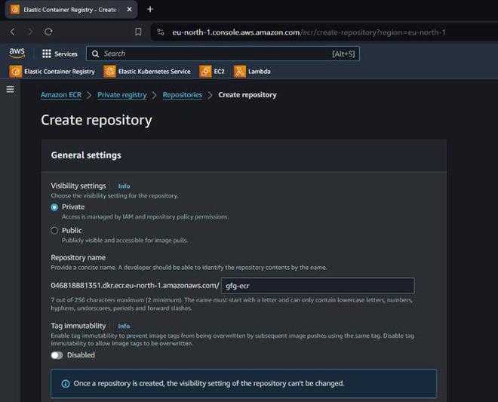The width and height of the screenshot is (498, 402).
Task: Open the EC2 shortcut icon
Action: point(205,72)
